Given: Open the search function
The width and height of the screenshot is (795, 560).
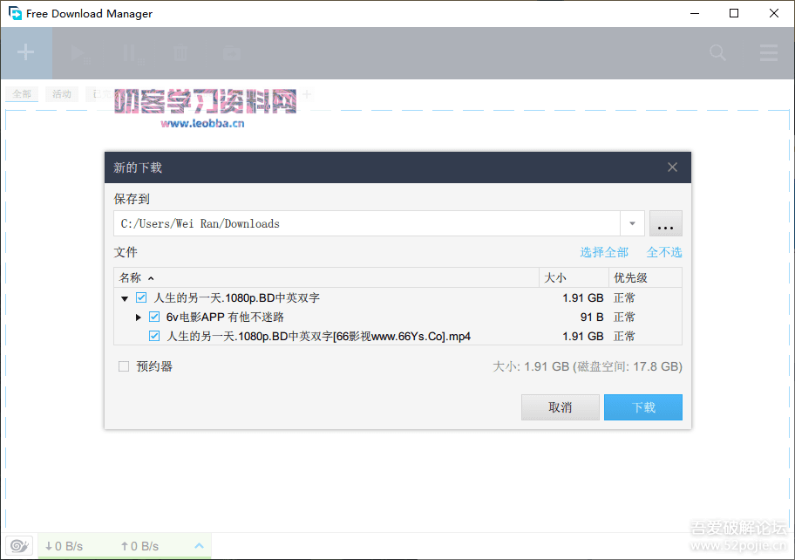Looking at the screenshot, I should tap(717, 52).
